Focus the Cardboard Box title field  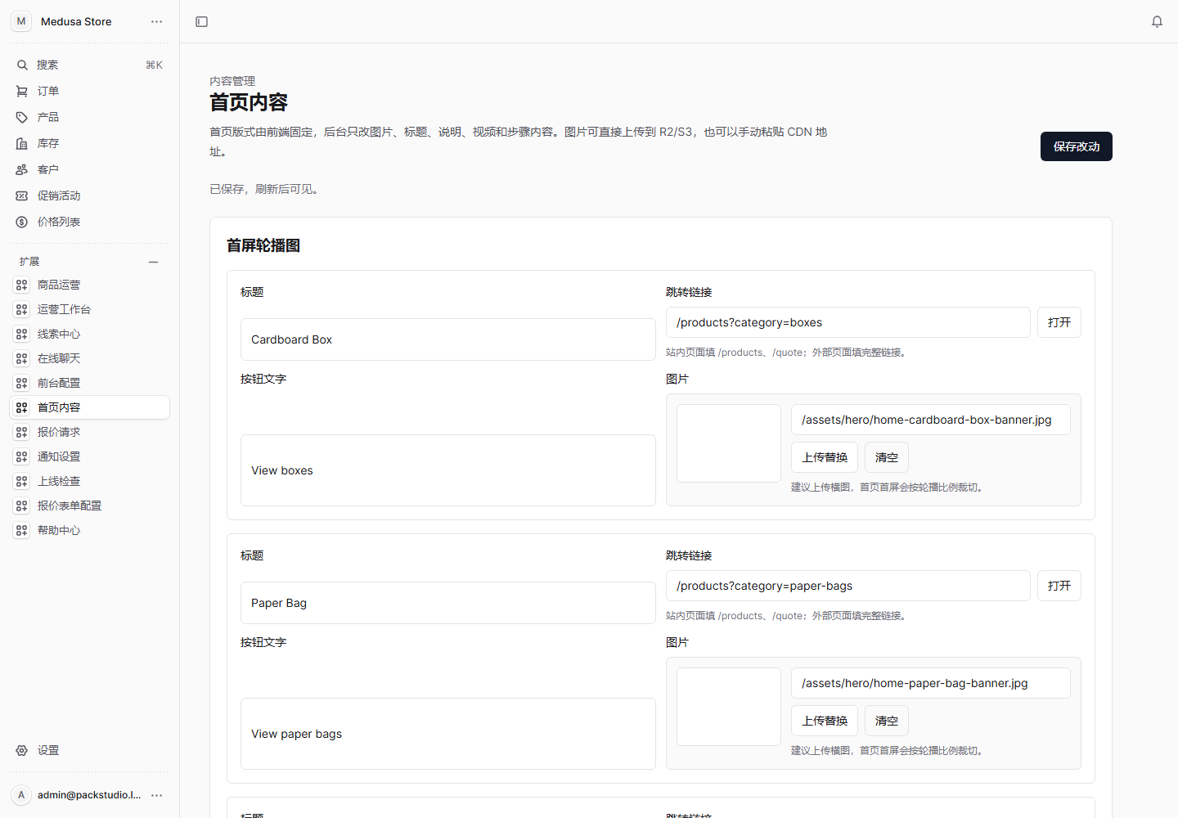coord(448,339)
